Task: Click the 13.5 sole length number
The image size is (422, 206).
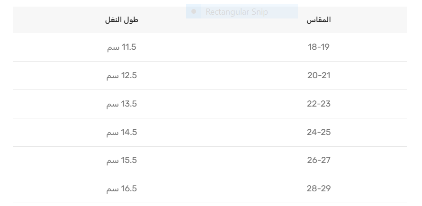Action: pos(129,104)
